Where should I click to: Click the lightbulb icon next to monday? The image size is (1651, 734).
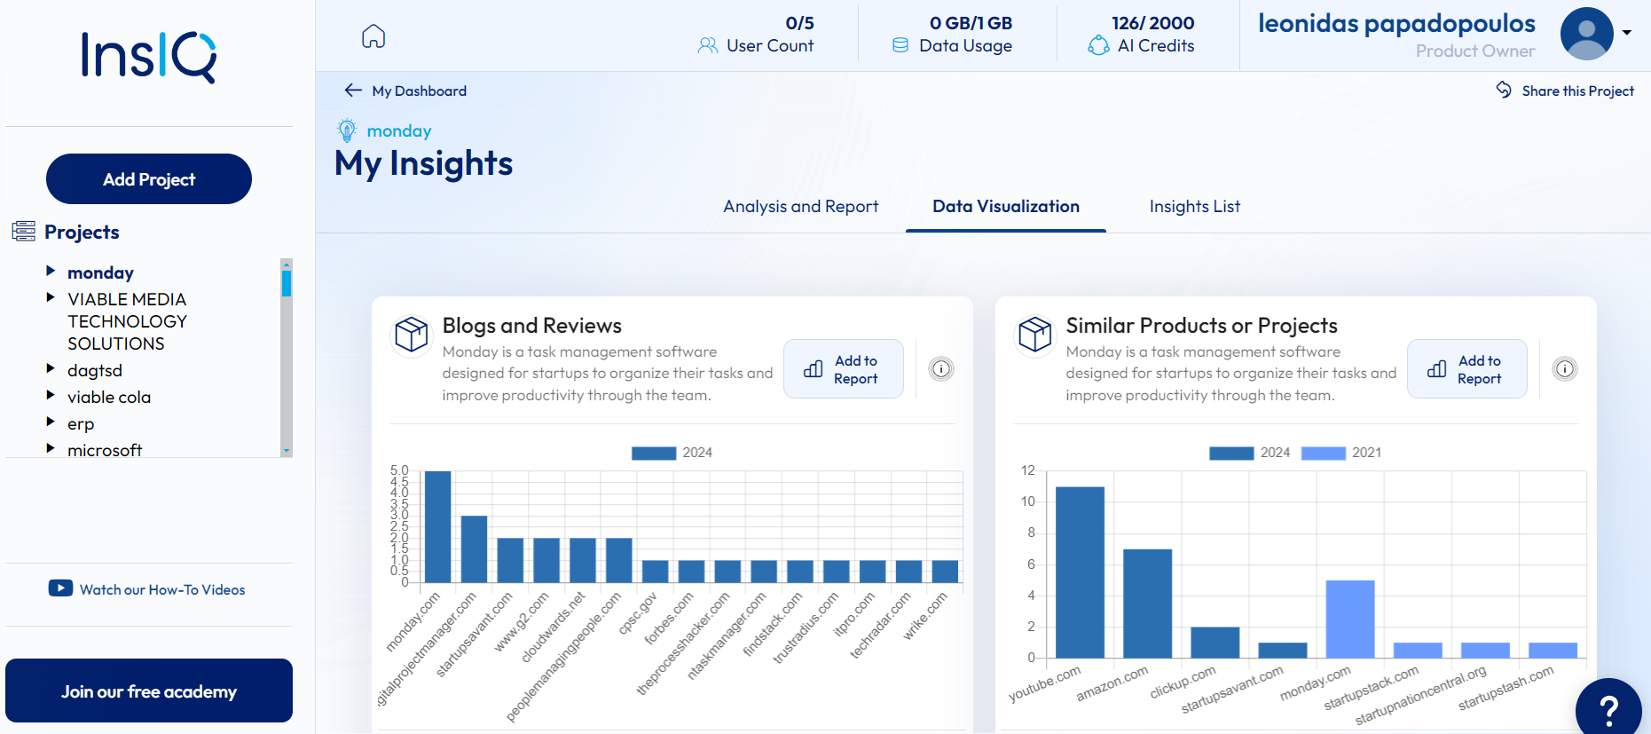tap(347, 130)
